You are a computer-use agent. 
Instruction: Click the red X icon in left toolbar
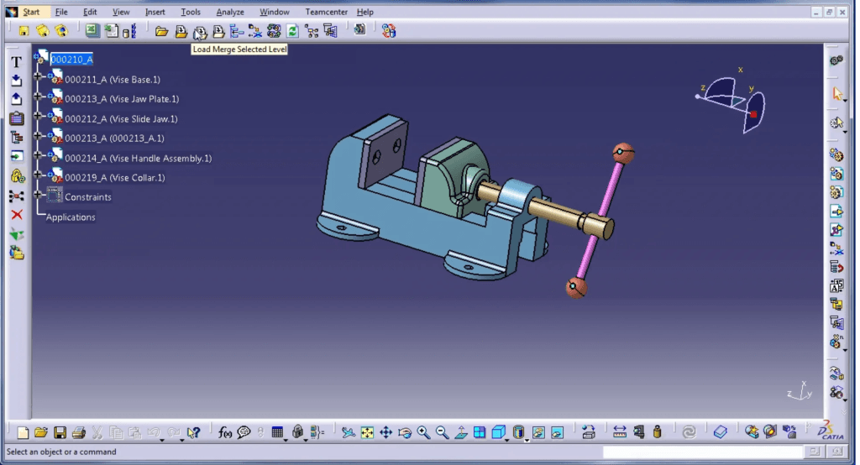tap(17, 215)
